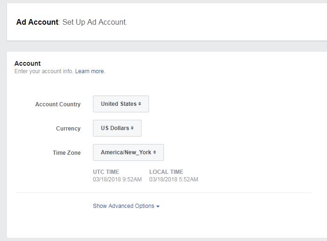Open the America/New_York time zone dropdown
This screenshot has height=241, width=327.
(128, 152)
